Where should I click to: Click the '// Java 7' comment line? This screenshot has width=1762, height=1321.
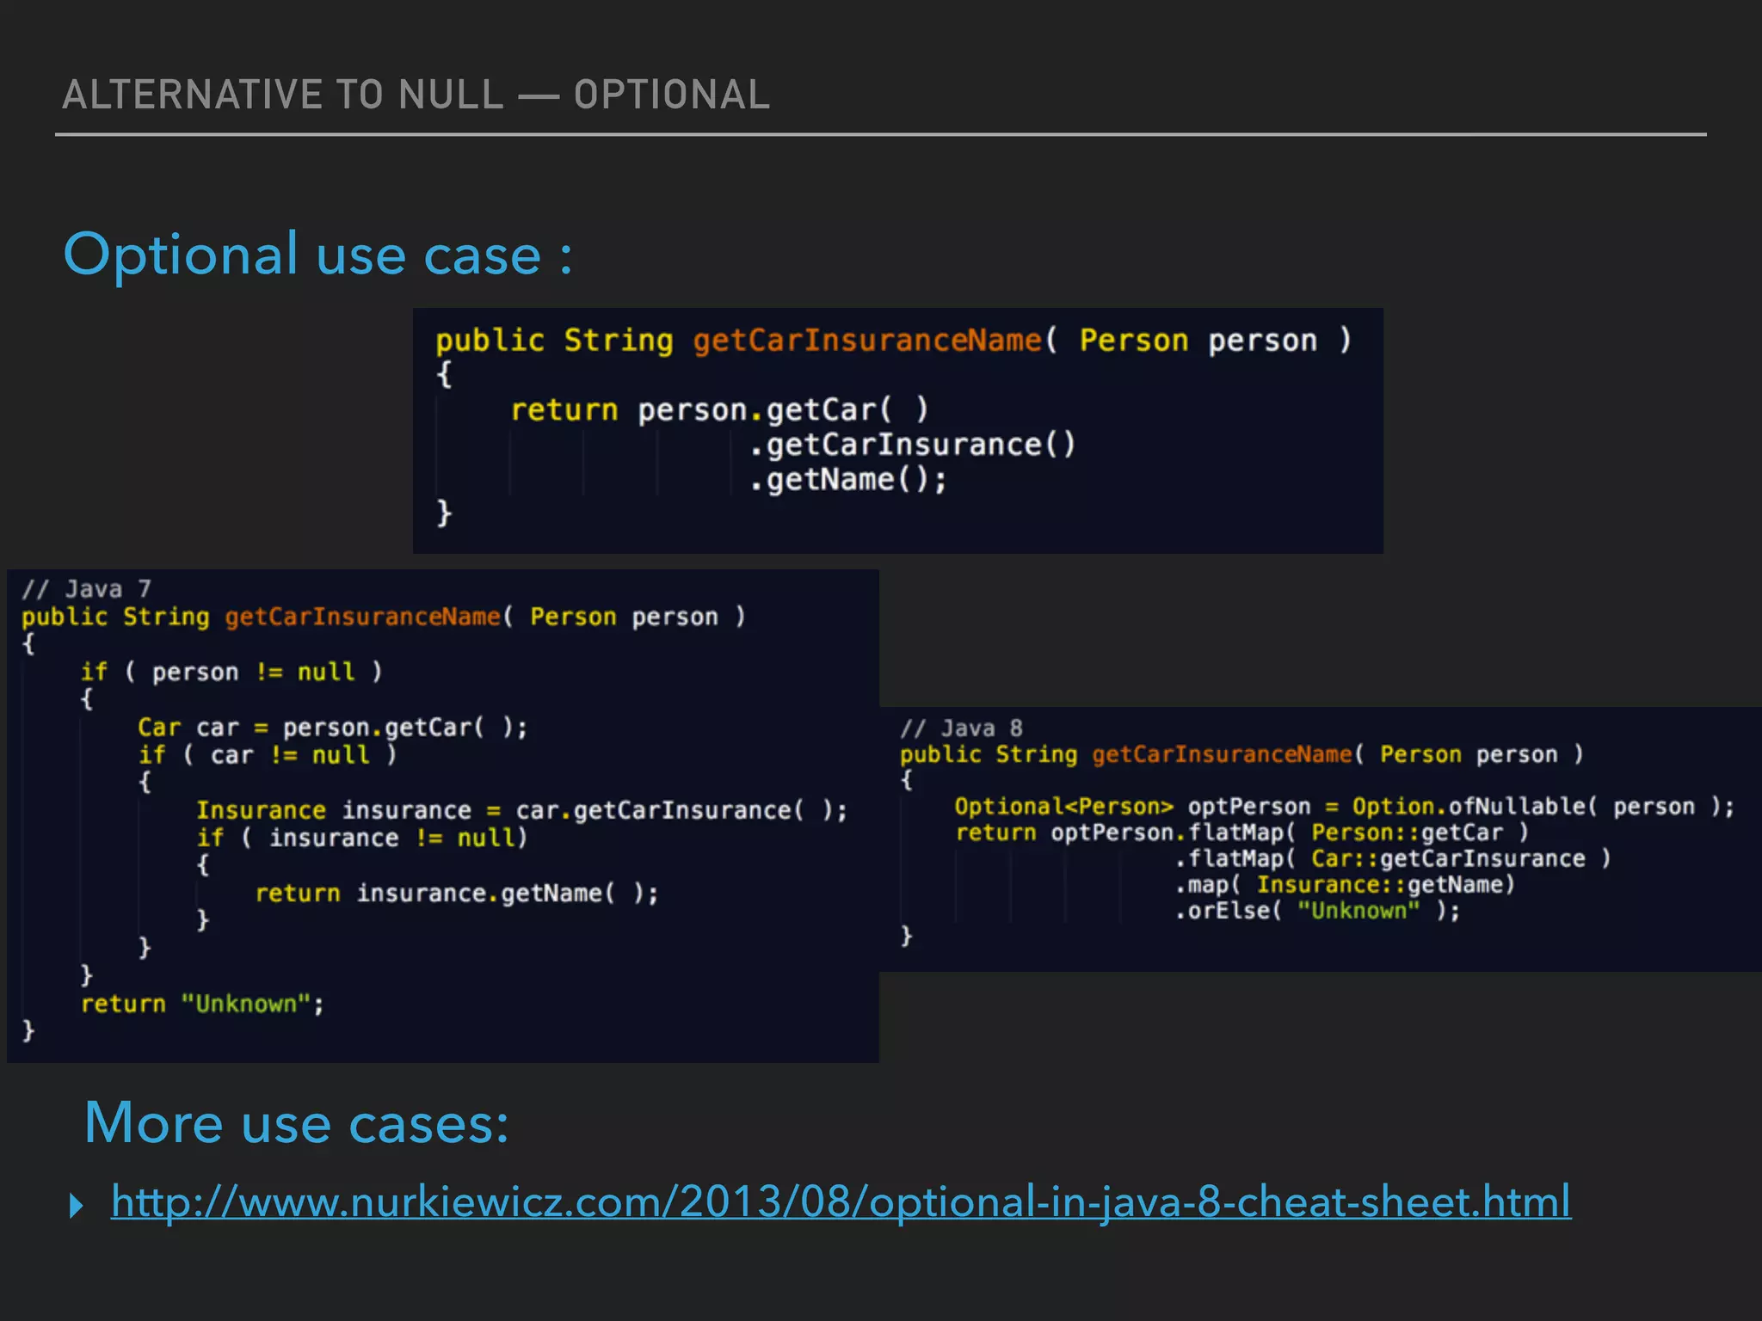click(x=86, y=589)
